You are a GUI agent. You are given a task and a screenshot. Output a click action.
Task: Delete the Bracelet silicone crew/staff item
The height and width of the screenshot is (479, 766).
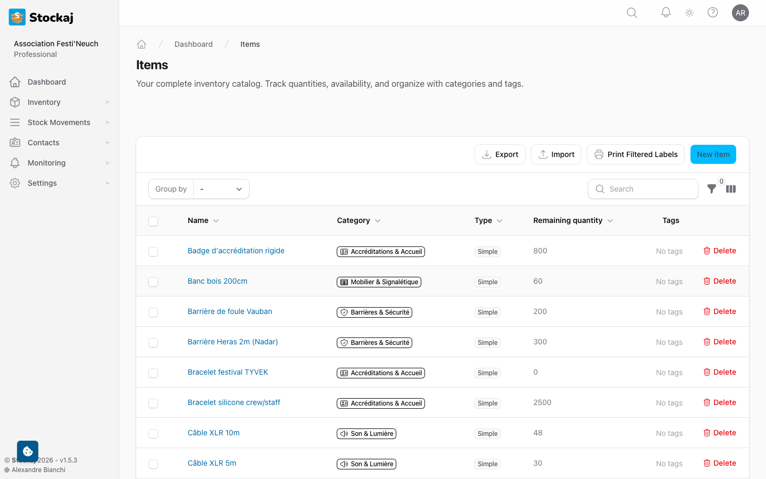pos(720,402)
